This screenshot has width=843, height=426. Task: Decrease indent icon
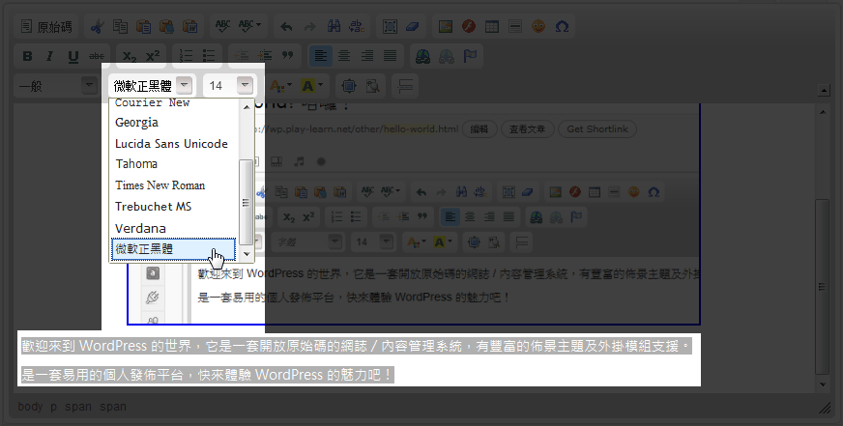pyautogui.click(x=242, y=56)
